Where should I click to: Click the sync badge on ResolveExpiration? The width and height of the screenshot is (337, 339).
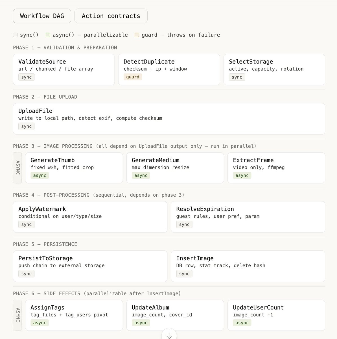184,225
